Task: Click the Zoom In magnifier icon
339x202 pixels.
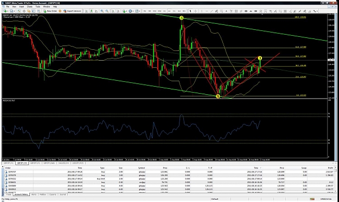Action: tap(102, 11)
